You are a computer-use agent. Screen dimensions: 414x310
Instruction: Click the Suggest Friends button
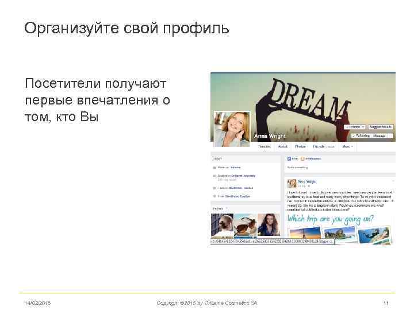coord(381,127)
